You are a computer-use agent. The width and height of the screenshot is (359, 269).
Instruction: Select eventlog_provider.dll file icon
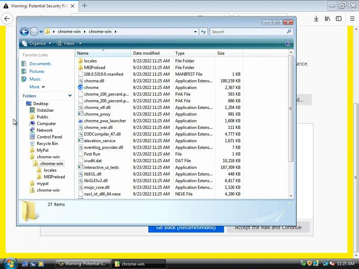pos(80,147)
